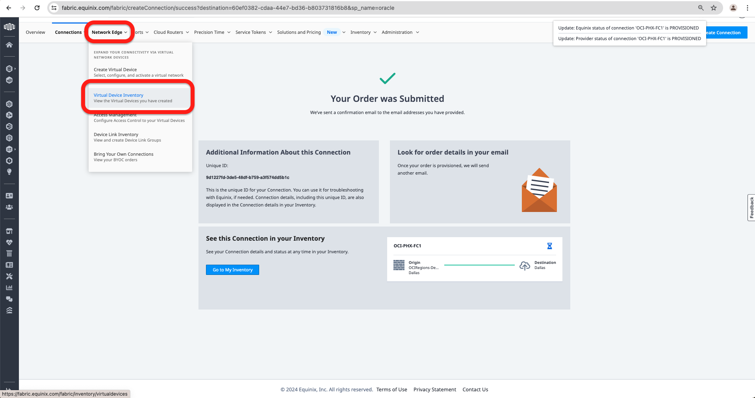Choose Create Virtual Device from the menu
Screen dimensions: 755x398
pyautogui.click(x=115, y=70)
